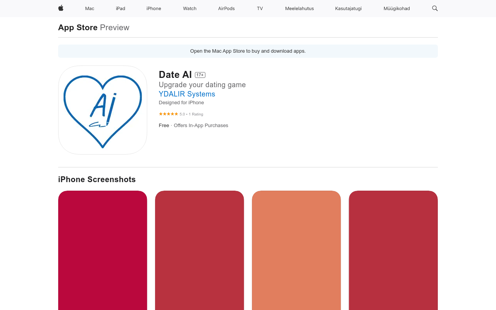Click the Preview text beside App Store
This screenshot has width=496, height=310.
[115, 28]
